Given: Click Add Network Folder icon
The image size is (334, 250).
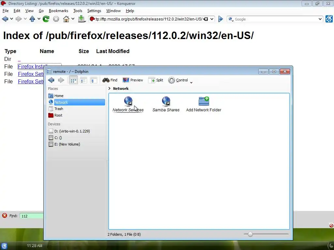Looking at the screenshot, I should (x=204, y=104).
